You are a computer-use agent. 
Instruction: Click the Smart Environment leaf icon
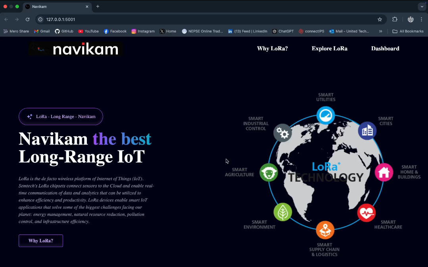(283, 212)
